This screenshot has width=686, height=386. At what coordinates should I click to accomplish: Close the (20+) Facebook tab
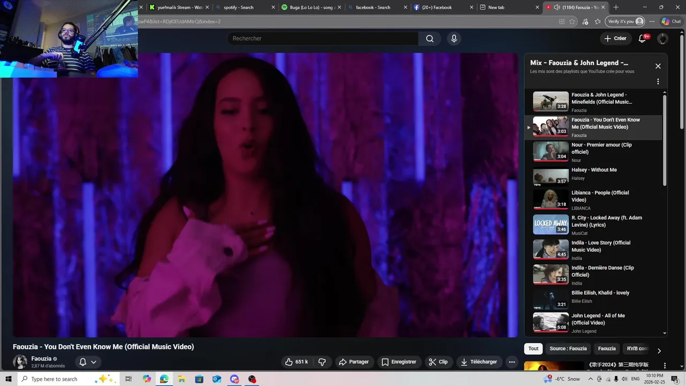472,8
